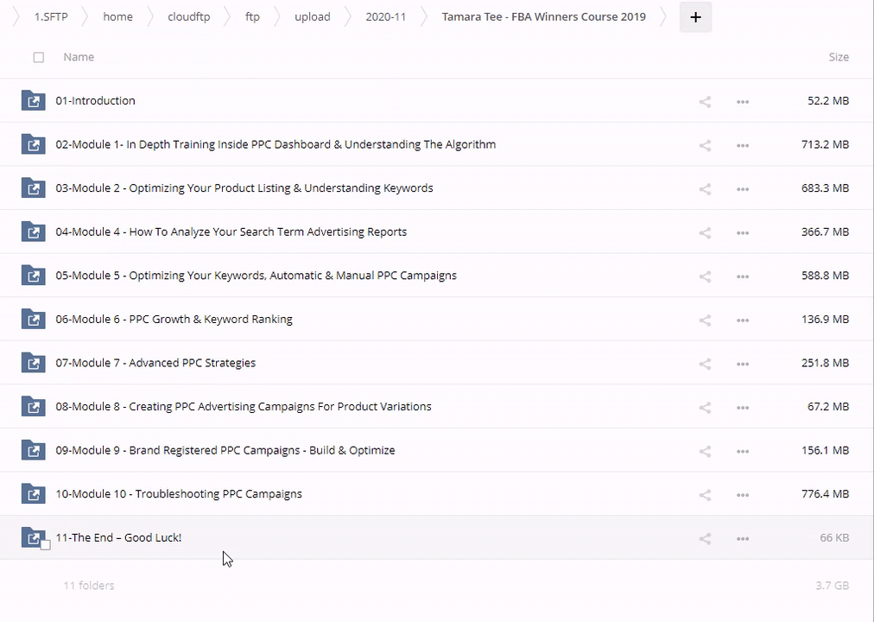Sort files by the Name column header

click(79, 57)
